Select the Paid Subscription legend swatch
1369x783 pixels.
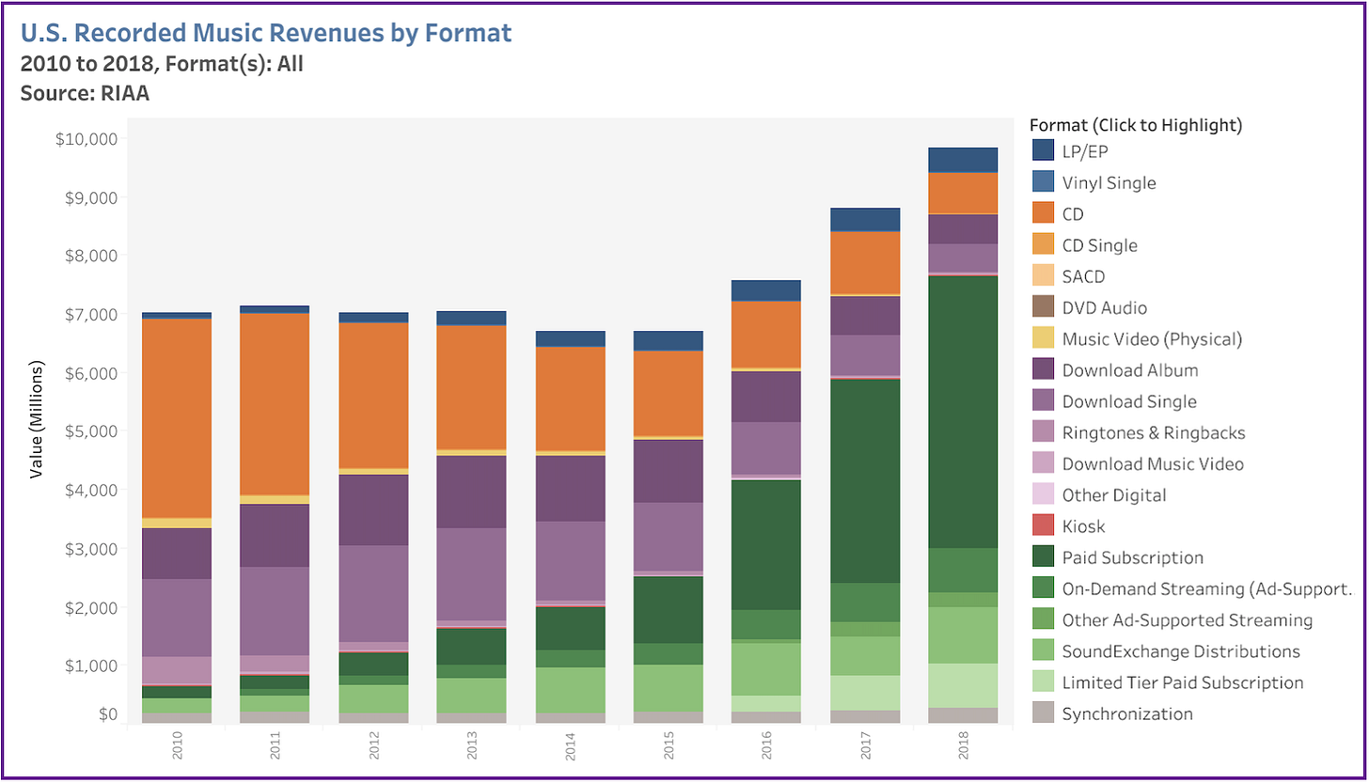point(1043,557)
